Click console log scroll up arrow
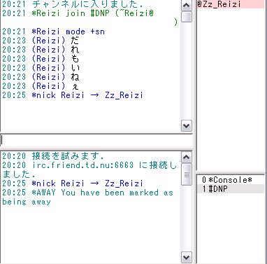This screenshot has width=267, height=264. (187, 158)
